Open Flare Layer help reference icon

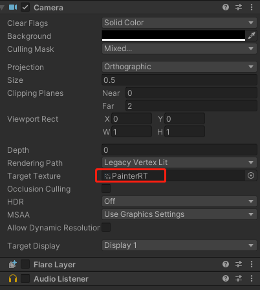(226, 264)
